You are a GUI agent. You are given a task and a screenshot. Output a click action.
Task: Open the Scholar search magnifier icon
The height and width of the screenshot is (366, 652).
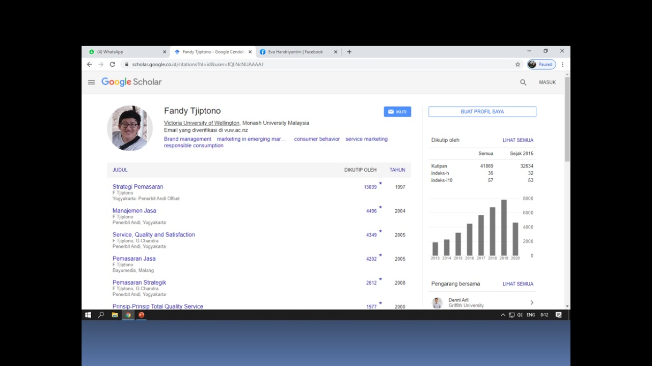[x=523, y=82]
